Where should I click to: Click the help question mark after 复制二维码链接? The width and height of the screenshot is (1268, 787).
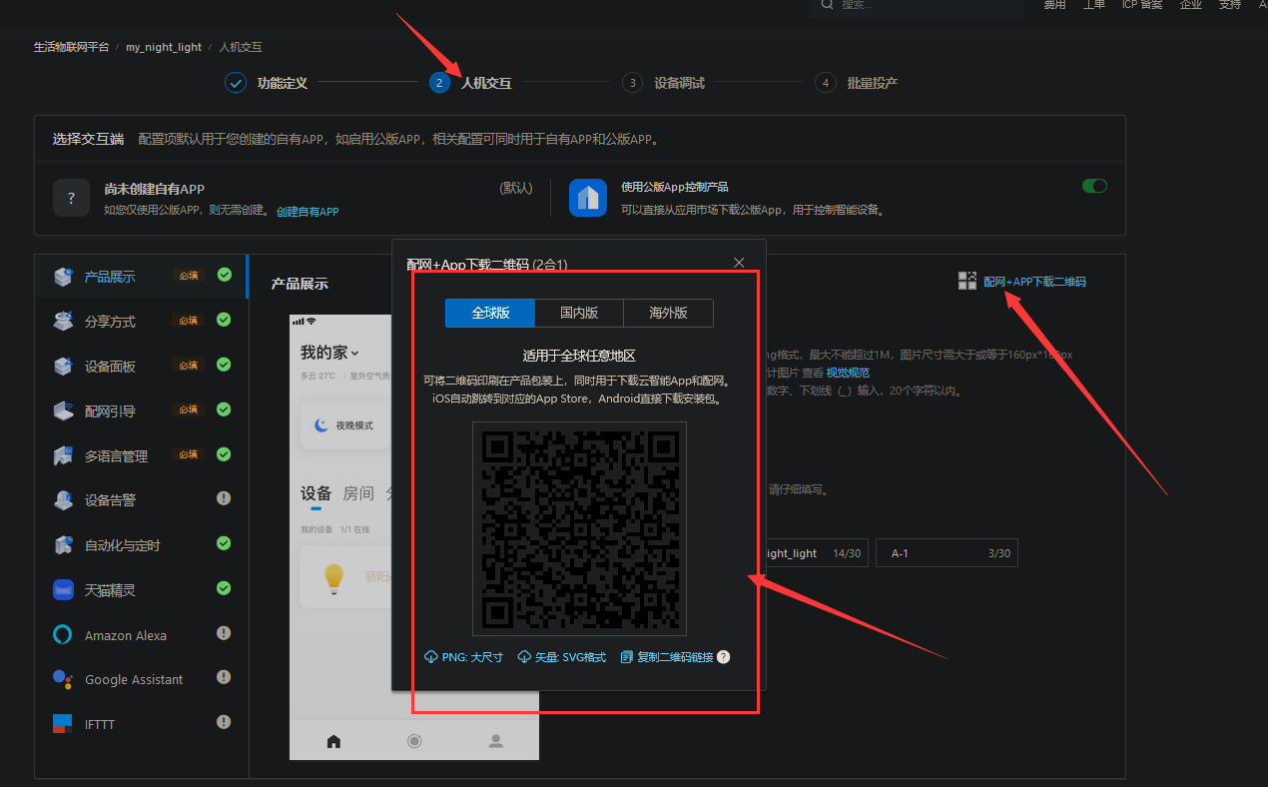click(724, 657)
